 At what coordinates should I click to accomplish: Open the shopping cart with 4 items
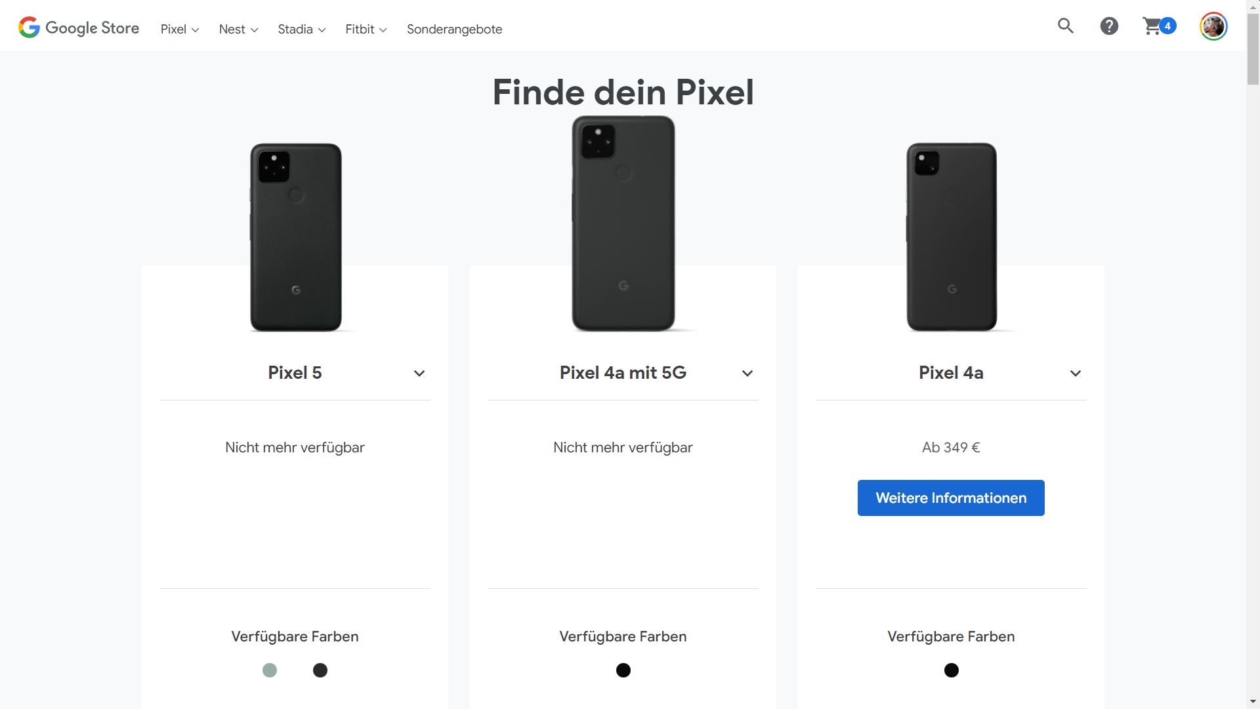click(x=1158, y=26)
